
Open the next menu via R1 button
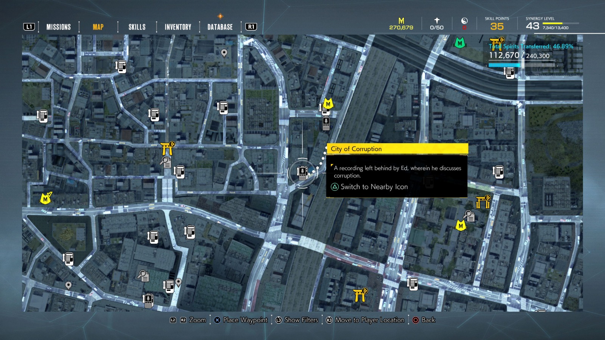point(251,26)
